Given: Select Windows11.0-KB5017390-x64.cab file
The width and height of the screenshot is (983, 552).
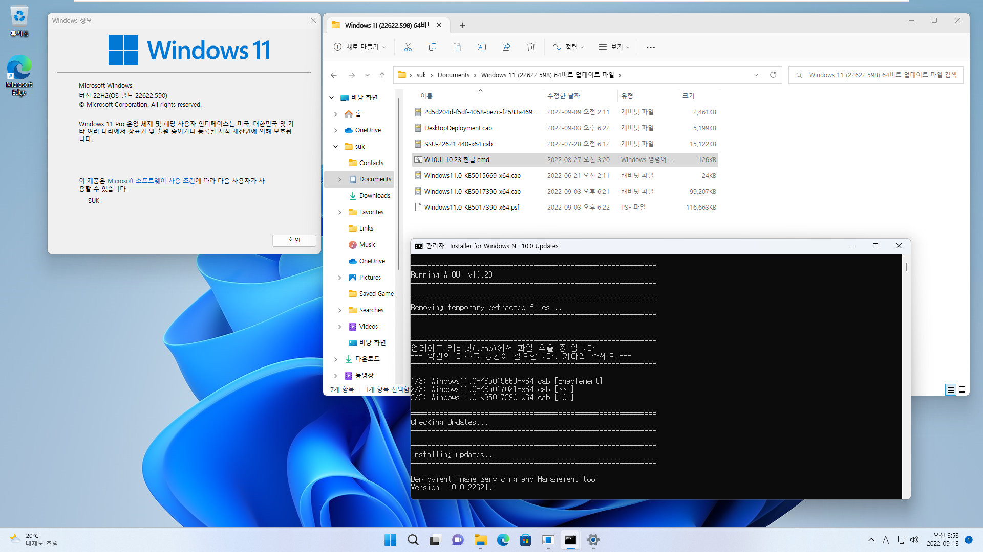Looking at the screenshot, I should point(473,191).
